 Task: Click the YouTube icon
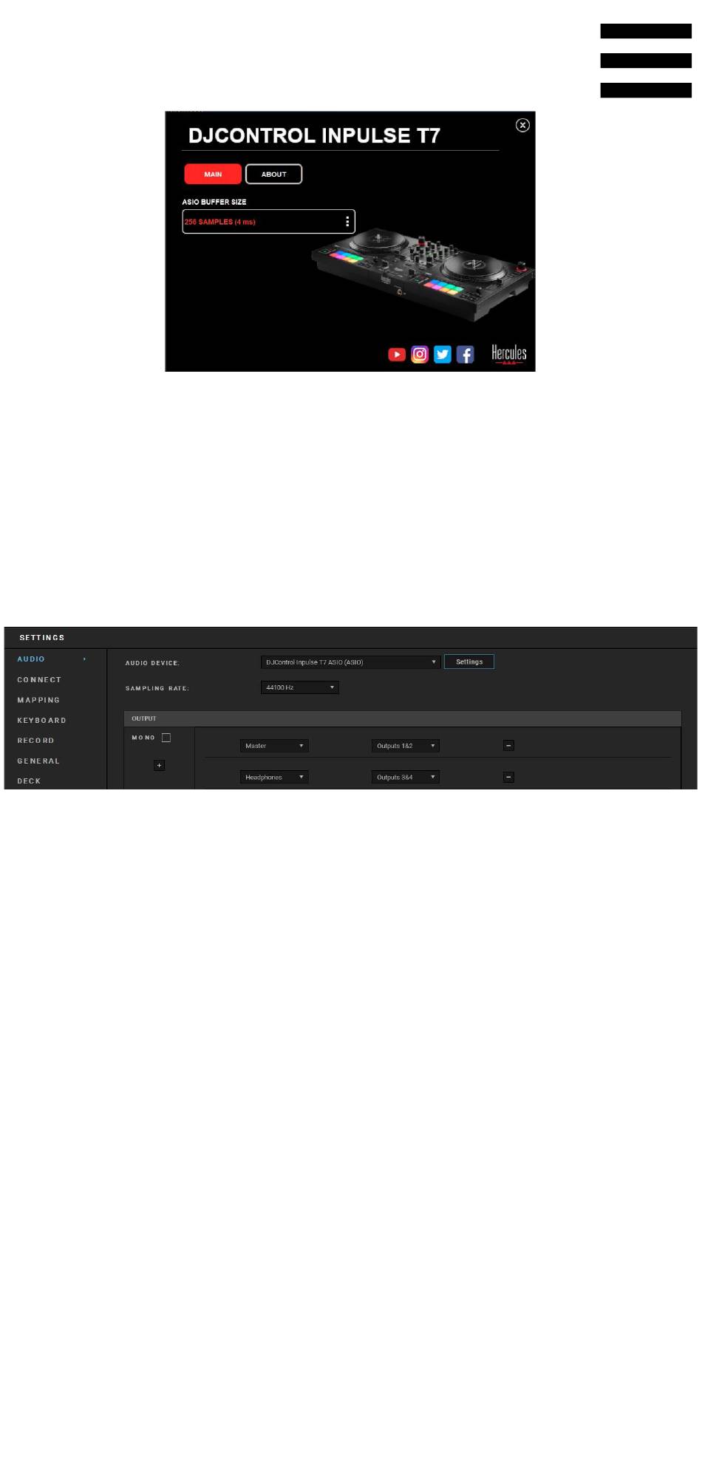(397, 355)
